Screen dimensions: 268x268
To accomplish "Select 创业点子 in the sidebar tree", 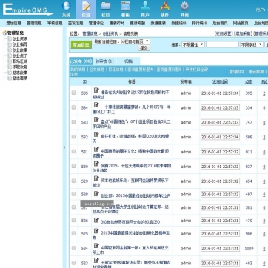I will (20, 56).
